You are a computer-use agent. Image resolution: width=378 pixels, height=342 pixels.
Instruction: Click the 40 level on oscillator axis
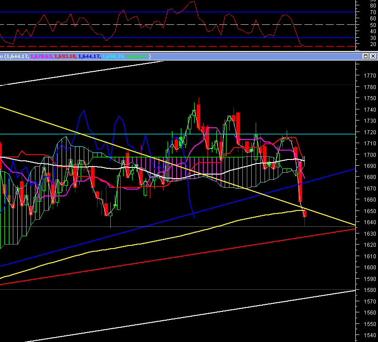373,31
